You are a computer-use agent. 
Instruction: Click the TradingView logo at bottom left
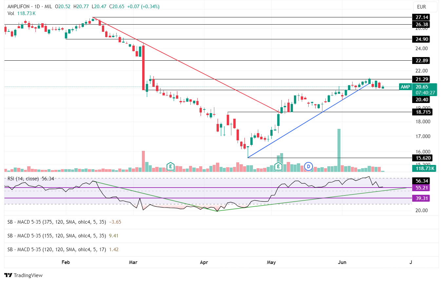(23, 275)
